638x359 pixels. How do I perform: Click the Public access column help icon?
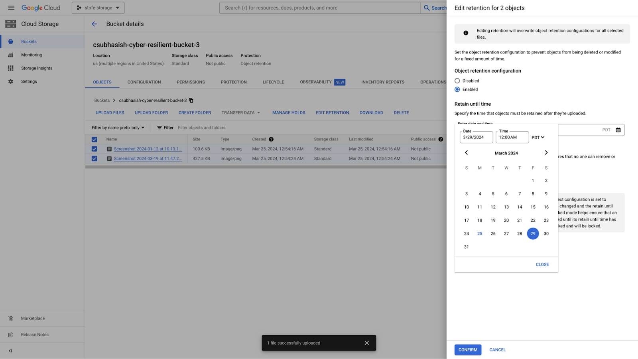pyautogui.click(x=441, y=139)
